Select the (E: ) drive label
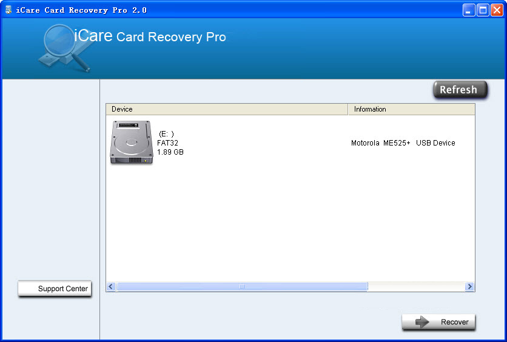 (166, 133)
